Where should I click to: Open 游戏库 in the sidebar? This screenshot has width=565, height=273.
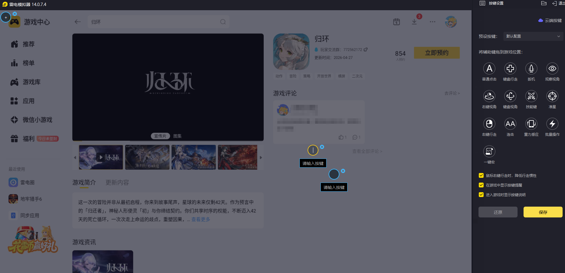[x=26, y=82]
